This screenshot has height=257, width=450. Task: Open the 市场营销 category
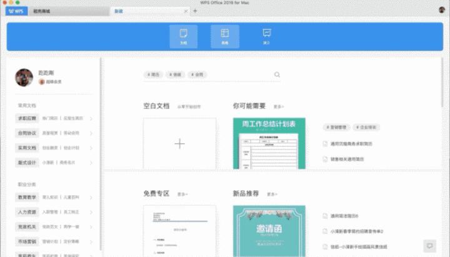[27, 241]
